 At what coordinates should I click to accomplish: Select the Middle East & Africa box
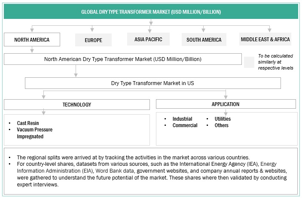265,39
